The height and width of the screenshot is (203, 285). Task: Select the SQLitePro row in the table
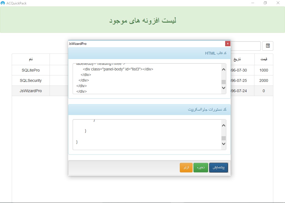tap(31, 70)
